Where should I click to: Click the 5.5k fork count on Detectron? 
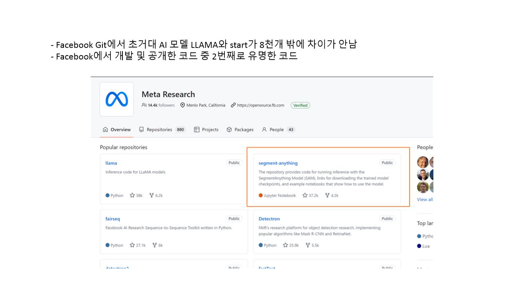(315, 245)
